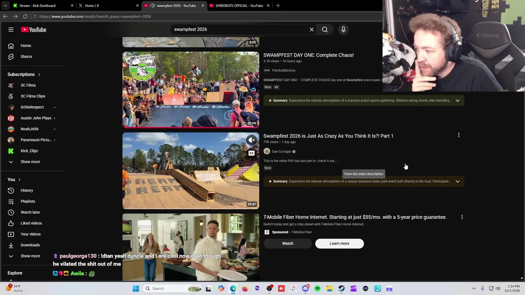
Task: Click the URL address bar
Action: [x=205, y=16]
